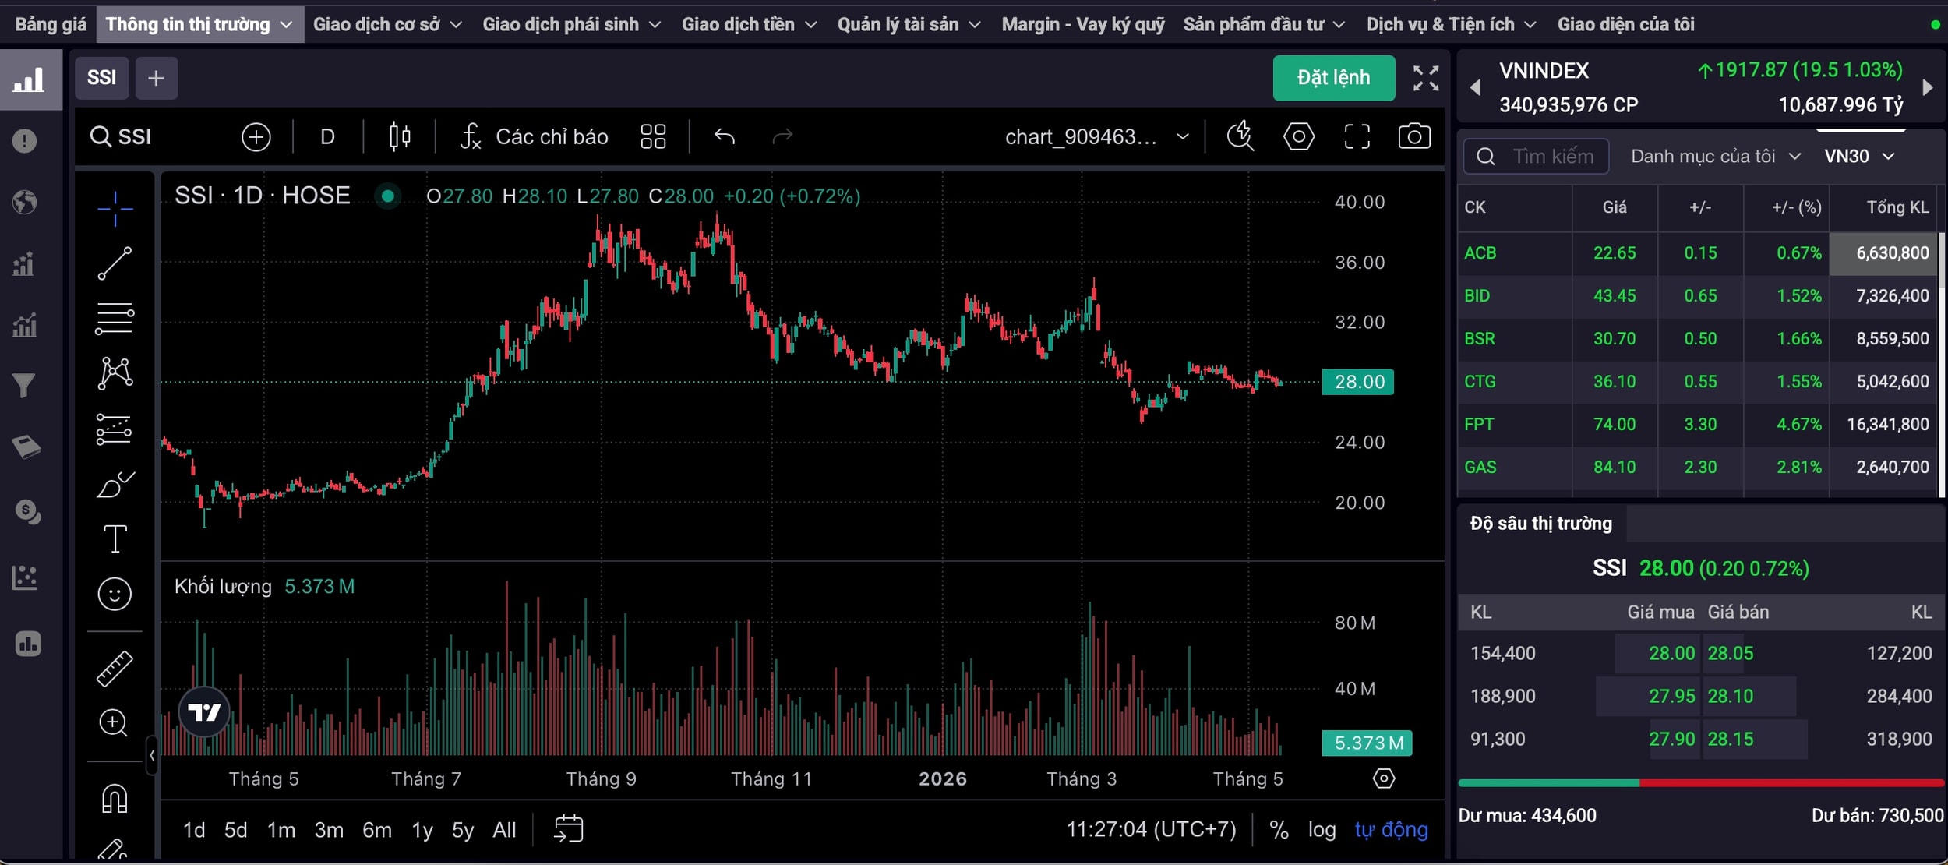The height and width of the screenshot is (865, 1948).
Task: Open Dịch vụ & Tiện ích menu
Action: pos(1451,25)
